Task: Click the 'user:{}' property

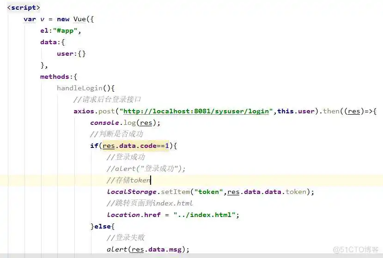Action: pos(71,53)
